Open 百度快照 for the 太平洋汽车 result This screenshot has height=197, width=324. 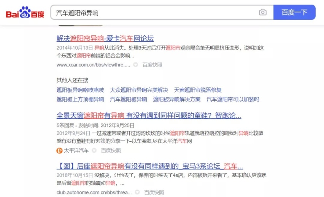click(111, 151)
